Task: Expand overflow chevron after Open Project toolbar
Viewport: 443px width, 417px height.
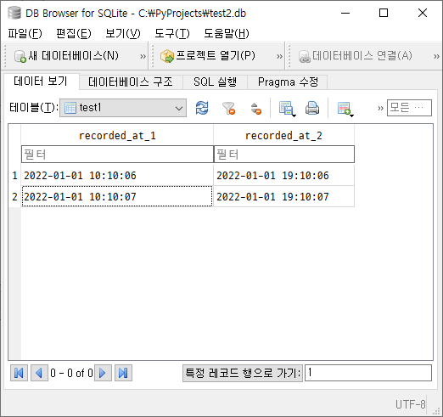Action: click(279, 56)
